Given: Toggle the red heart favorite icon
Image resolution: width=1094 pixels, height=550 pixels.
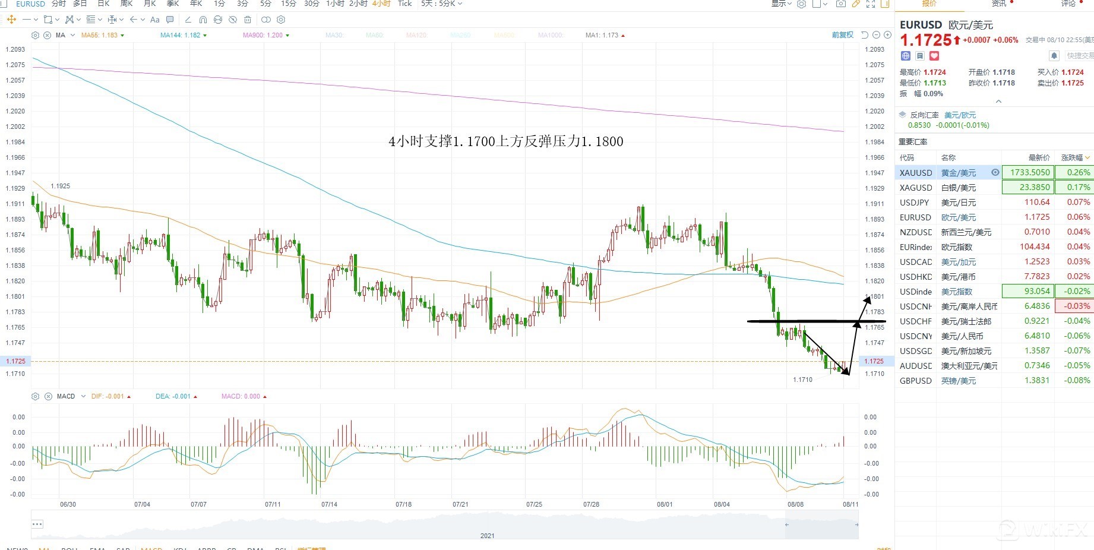Looking at the screenshot, I should 934,56.
